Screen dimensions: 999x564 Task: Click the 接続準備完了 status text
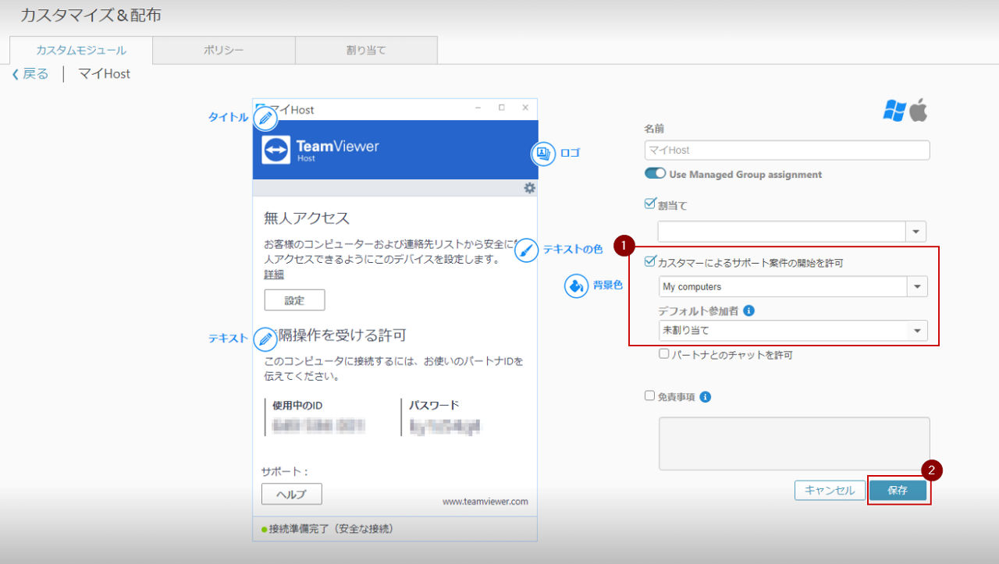[331, 529]
